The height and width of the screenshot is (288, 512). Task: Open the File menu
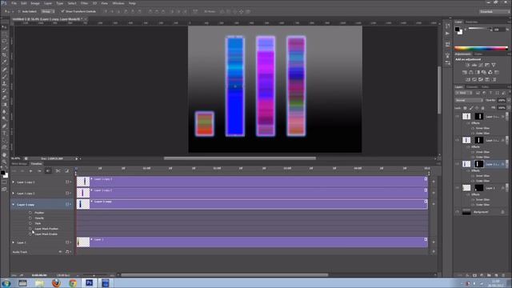point(14,3)
